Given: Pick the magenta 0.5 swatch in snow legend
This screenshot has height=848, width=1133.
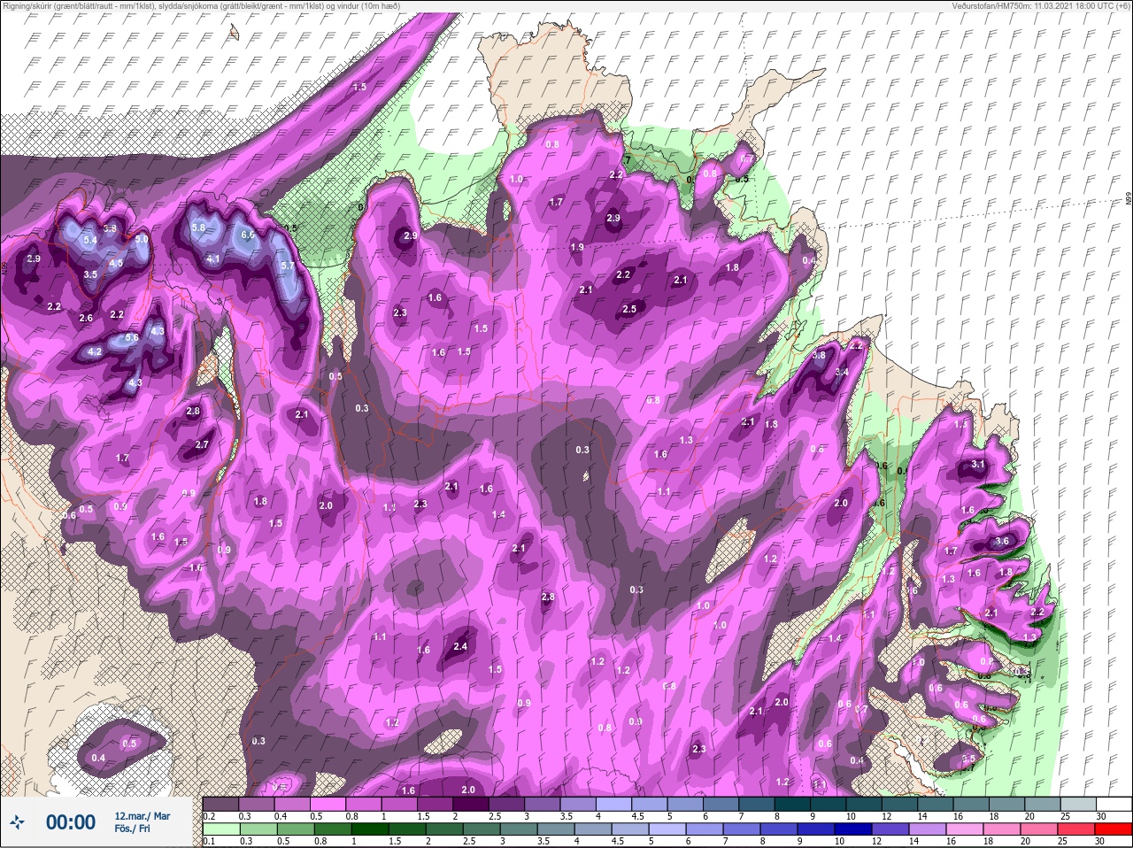Looking at the screenshot, I should tap(328, 804).
